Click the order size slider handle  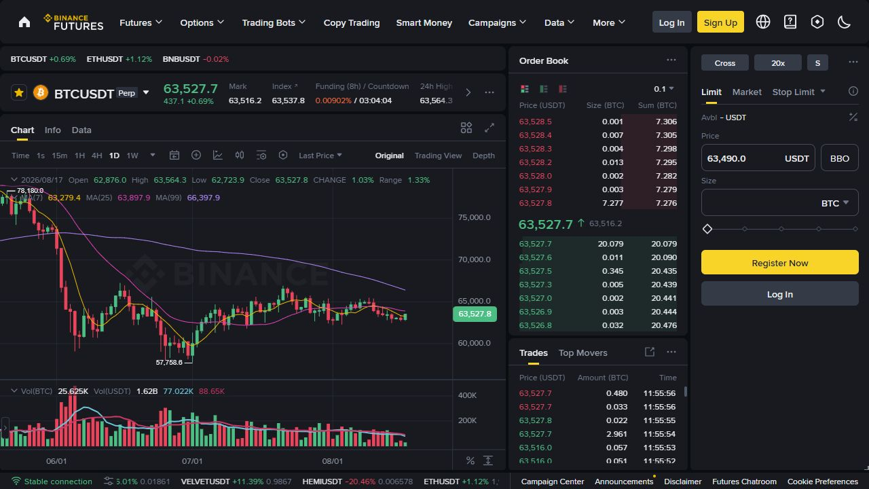point(707,229)
